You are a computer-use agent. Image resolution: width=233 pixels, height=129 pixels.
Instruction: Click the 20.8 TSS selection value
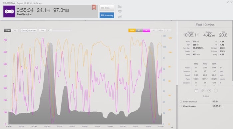point(223,35)
